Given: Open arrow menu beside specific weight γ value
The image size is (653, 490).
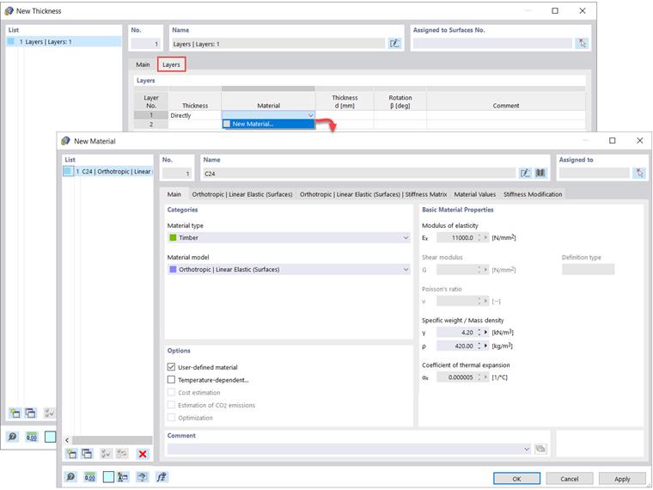Looking at the screenshot, I should (485, 333).
